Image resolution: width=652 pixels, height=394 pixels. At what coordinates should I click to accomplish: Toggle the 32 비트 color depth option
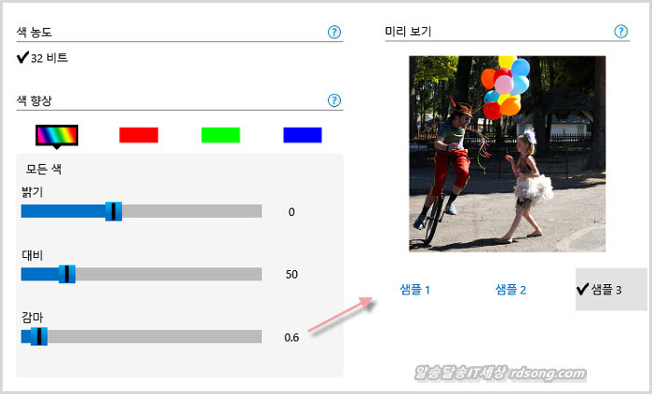point(43,58)
